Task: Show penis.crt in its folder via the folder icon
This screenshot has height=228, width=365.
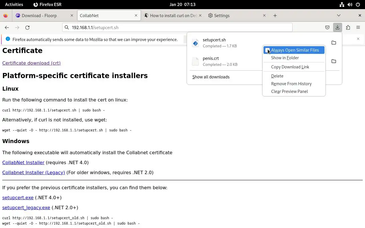Action: (x=334, y=61)
